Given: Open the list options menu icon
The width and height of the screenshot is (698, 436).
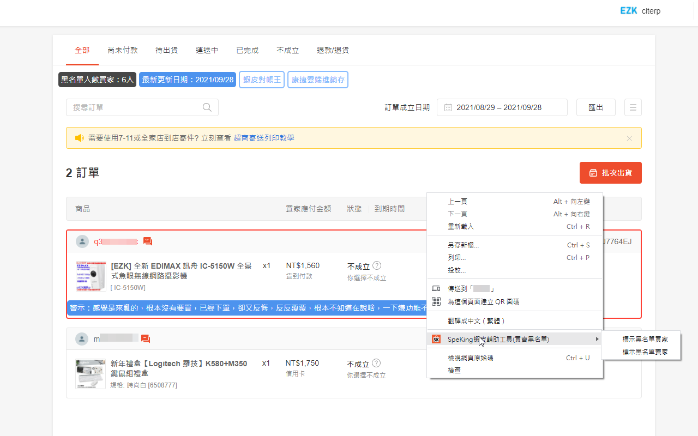Looking at the screenshot, I should click(633, 107).
